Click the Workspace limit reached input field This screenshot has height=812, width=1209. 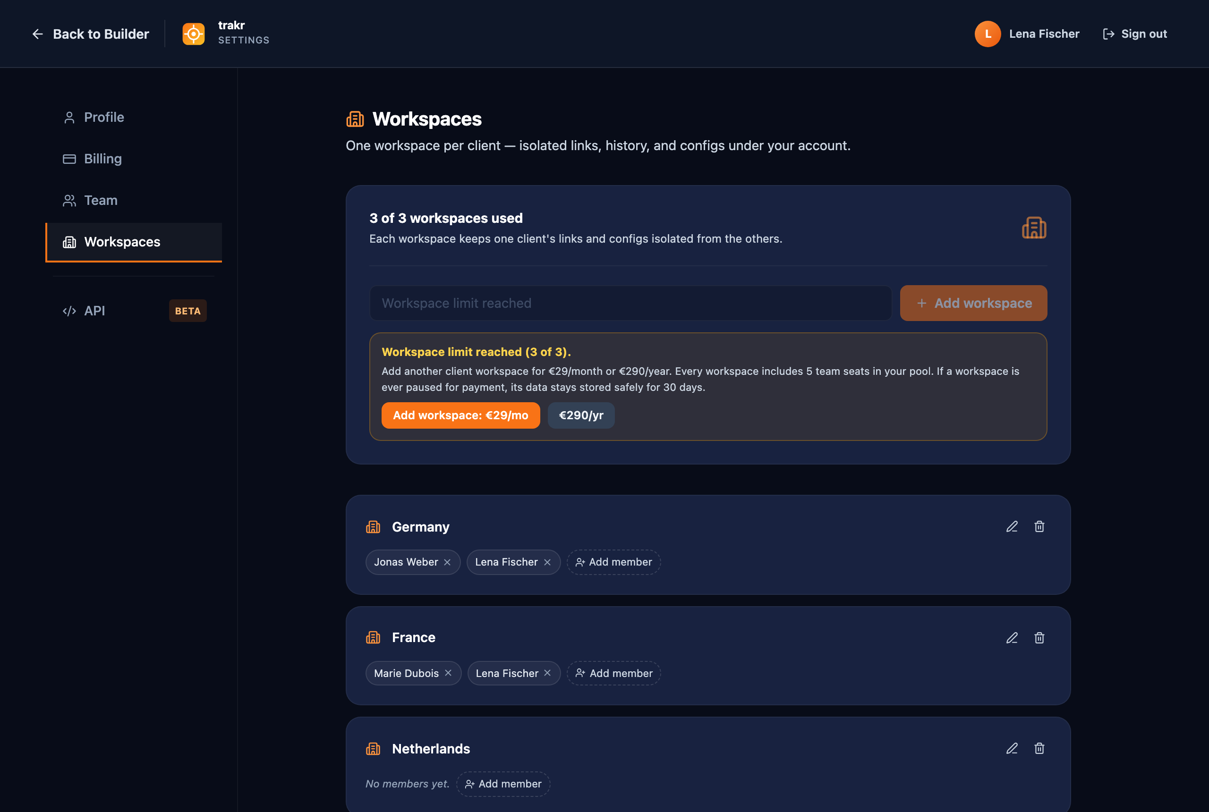[x=630, y=303]
